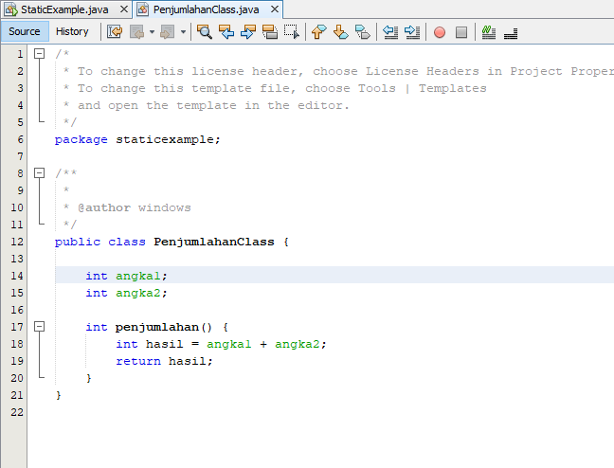Click line number 14 in gutter
This screenshot has width=614, height=468.
pos(17,276)
